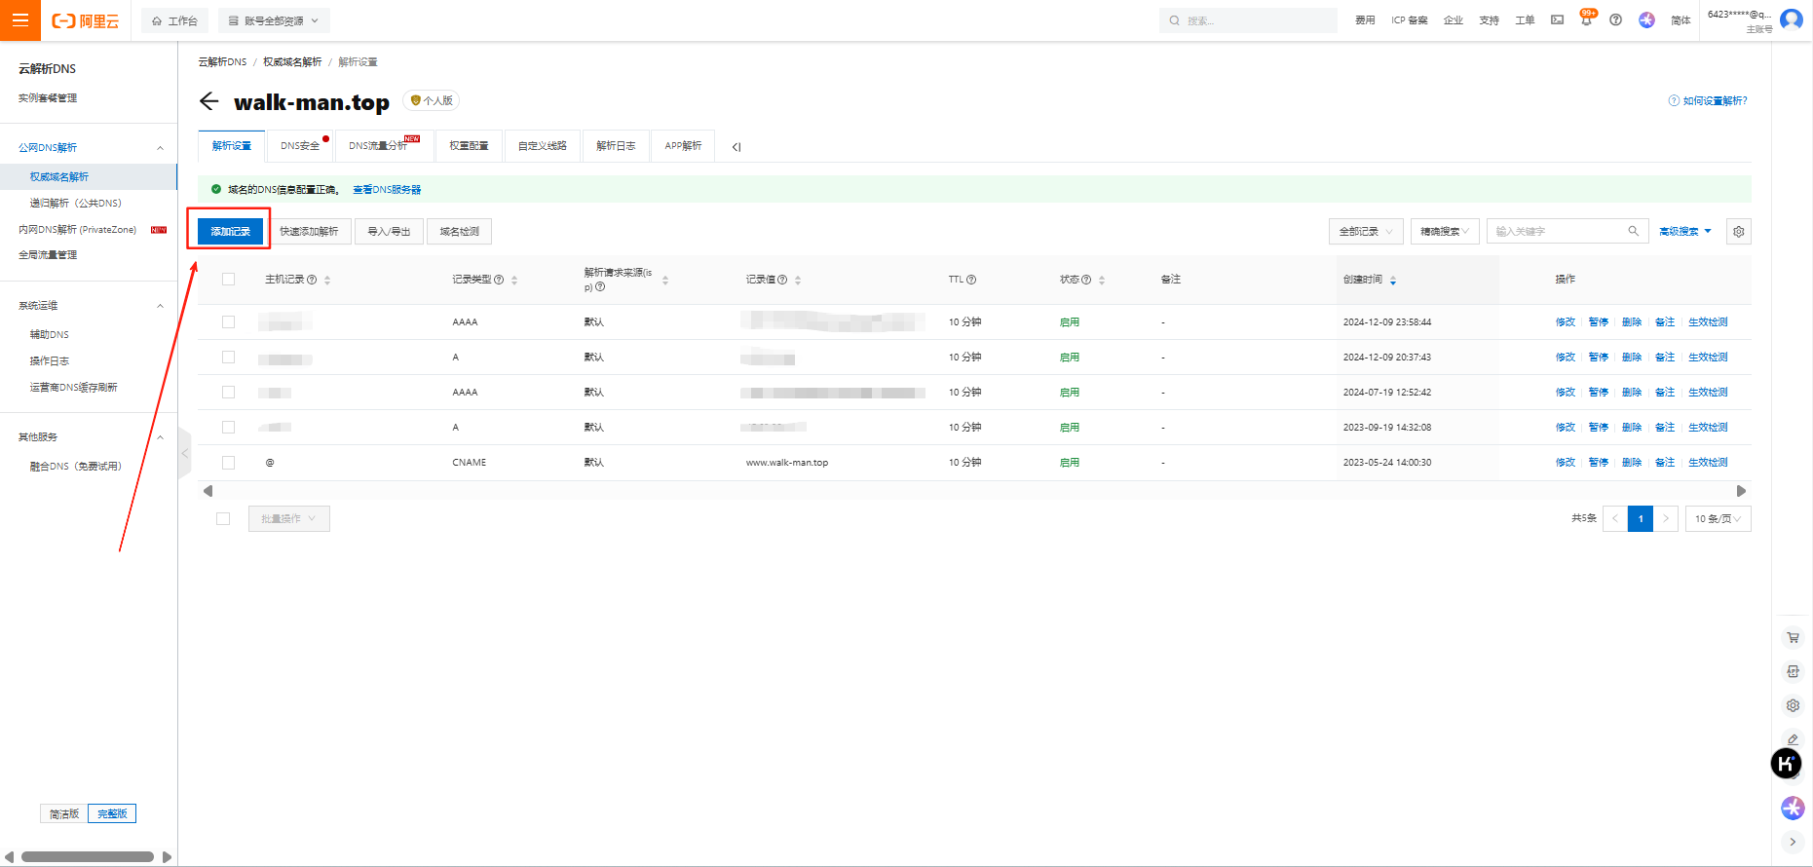Viewport: 1813px width, 867px height.
Task: Open the hamburger menu in top-left corner
Action: [19, 20]
